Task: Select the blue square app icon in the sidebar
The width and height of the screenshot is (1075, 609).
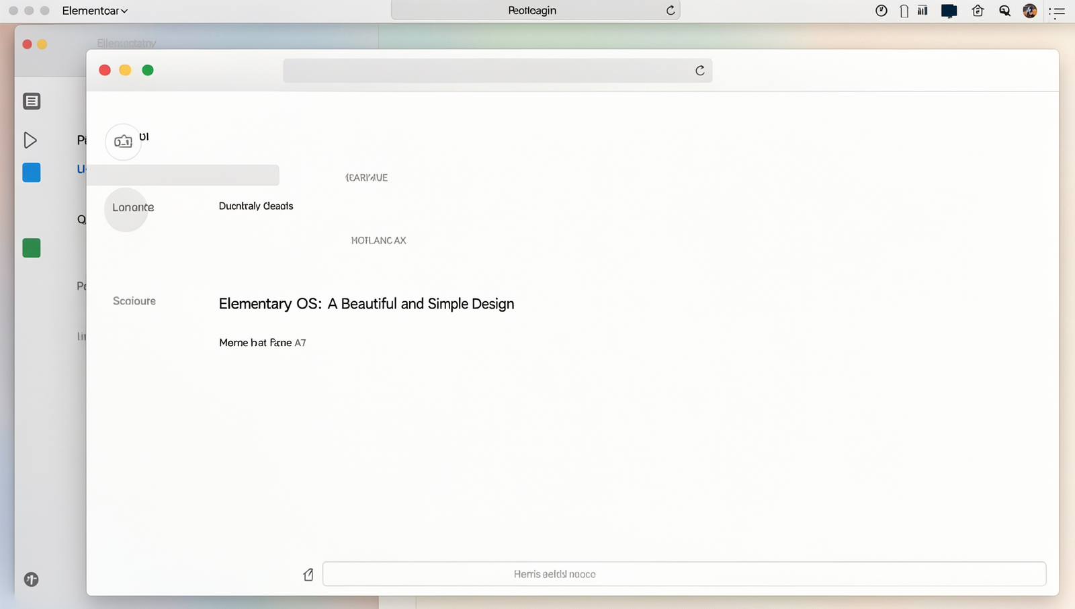Action: [32, 173]
